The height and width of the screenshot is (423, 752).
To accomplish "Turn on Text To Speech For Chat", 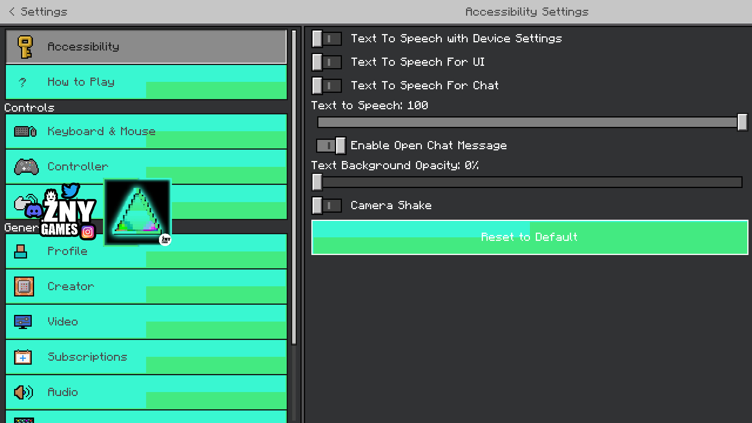I will pyautogui.click(x=327, y=86).
